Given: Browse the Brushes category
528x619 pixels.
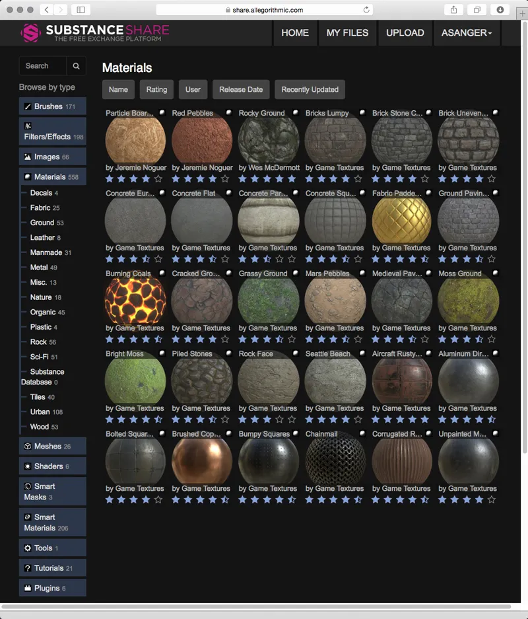Looking at the screenshot, I should pos(52,106).
